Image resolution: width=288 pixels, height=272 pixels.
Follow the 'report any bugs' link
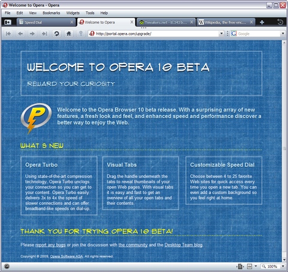click(x=50, y=245)
